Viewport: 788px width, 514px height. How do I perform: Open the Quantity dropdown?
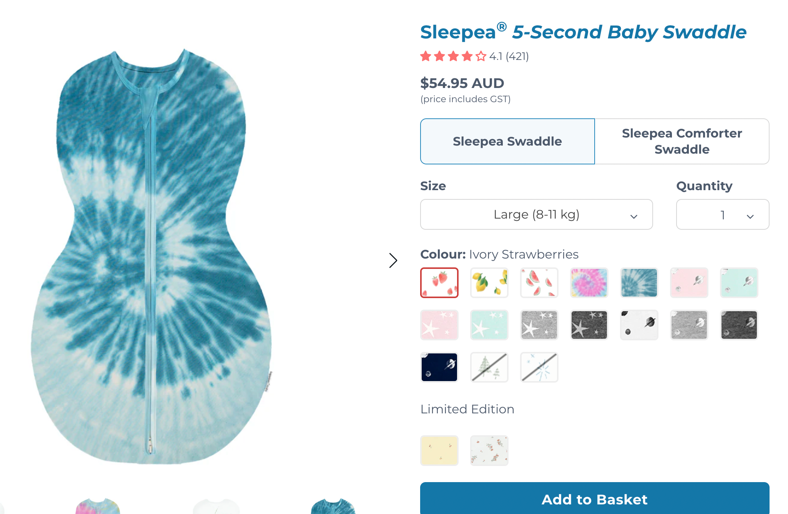tap(722, 214)
